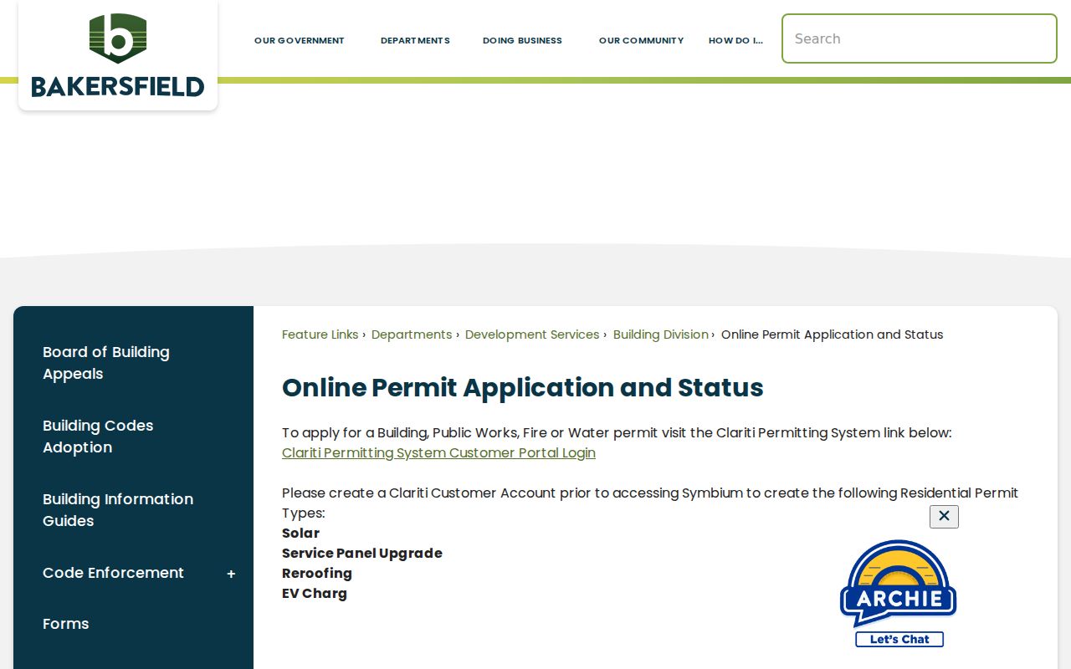Follow the Departments breadcrumb
The width and height of the screenshot is (1071, 669).
click(x=412, y=334)
